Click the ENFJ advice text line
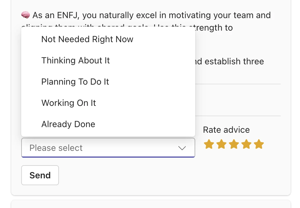This screenshot has height=208, width=300. pyautogui.click(x=152, y=15)
